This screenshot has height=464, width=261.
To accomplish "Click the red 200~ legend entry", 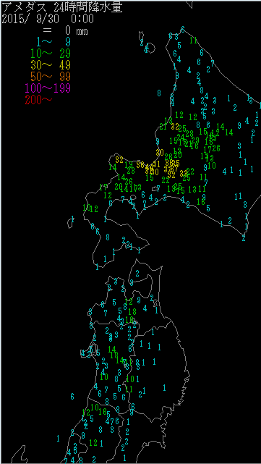I will tap(39, 99).
